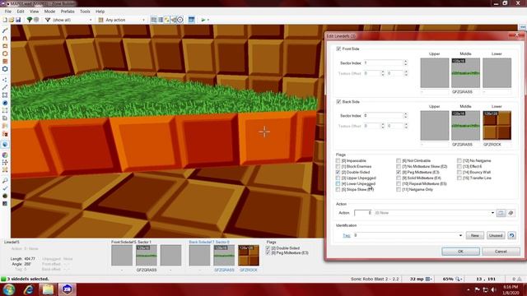This screenshot has width=527, height=296.
Task: Click the front side Middle GFZGRASS texture
Action: 465,73
